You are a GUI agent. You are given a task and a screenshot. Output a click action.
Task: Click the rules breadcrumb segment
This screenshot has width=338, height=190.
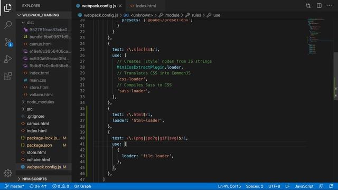click(x=196, y=15)
